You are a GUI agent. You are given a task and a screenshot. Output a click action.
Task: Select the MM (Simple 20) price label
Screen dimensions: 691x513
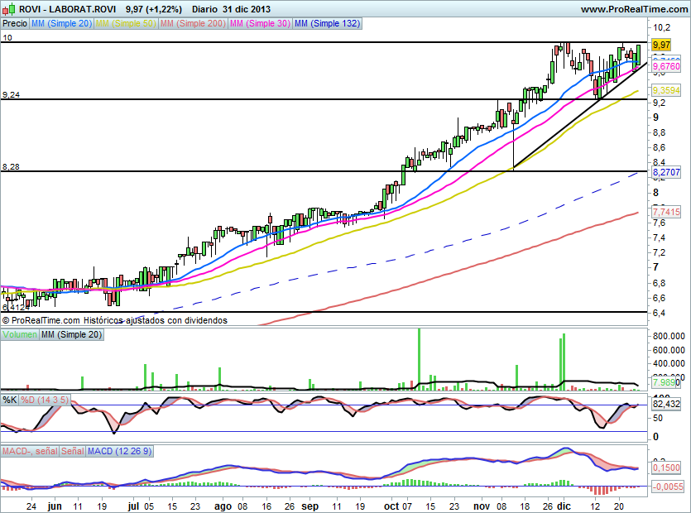[x=60, y=24]
